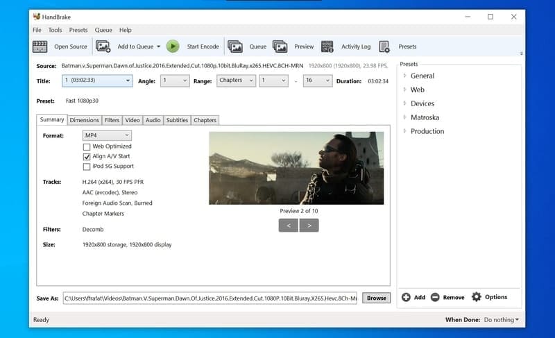
Task: Enable the iPod 5G Support checkbox
Action: (86, 167)
